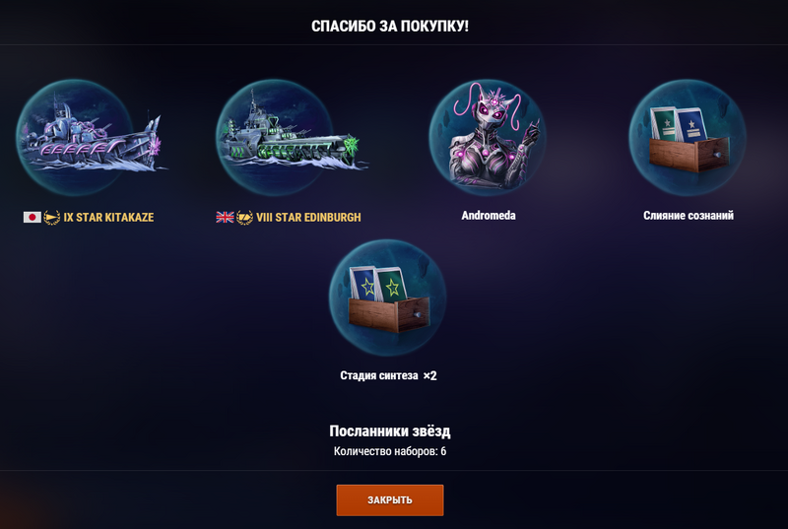Click the Стадия синтеза crate icon

387,298
